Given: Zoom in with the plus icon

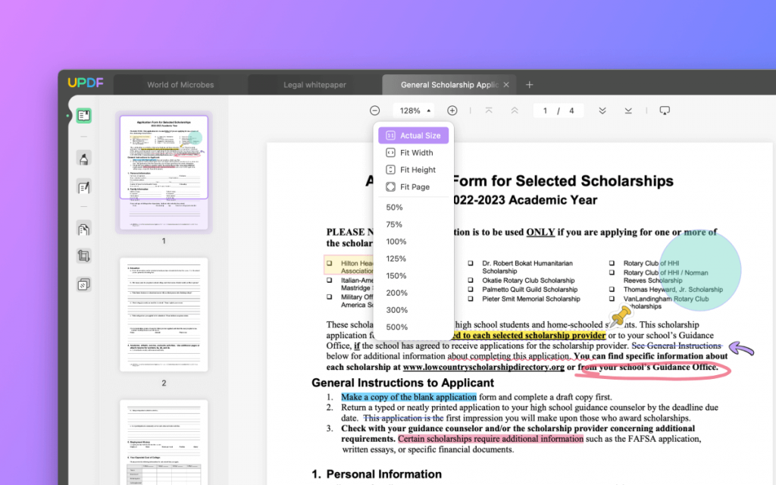Looking at the screenshot, I should click(452, 110).
